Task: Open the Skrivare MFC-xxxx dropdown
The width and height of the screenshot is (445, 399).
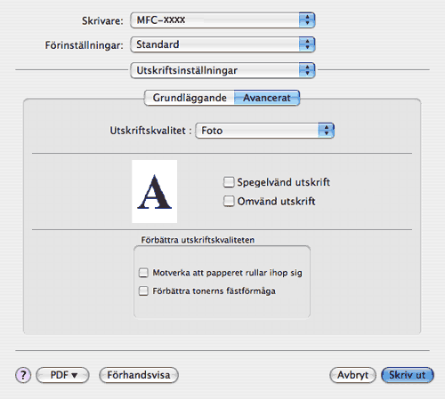Action: [x=222, y=20]
